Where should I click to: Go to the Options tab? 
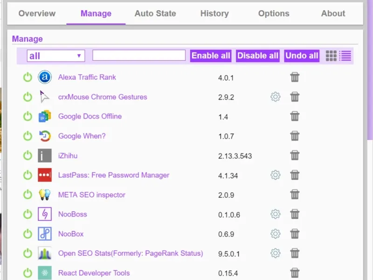point(274,14)
